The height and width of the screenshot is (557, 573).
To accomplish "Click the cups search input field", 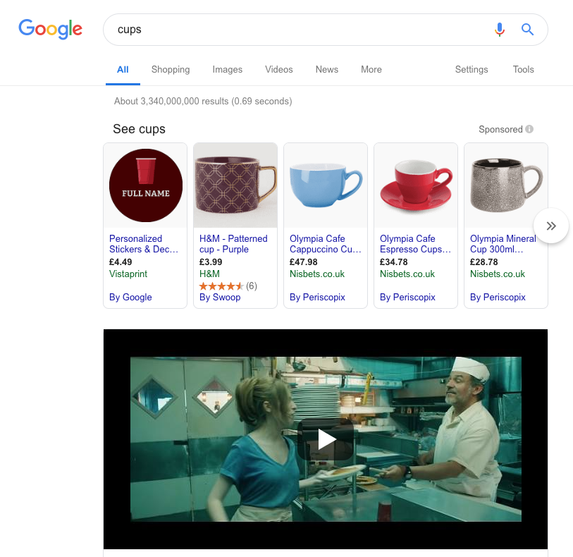I will tap(296, 30).
